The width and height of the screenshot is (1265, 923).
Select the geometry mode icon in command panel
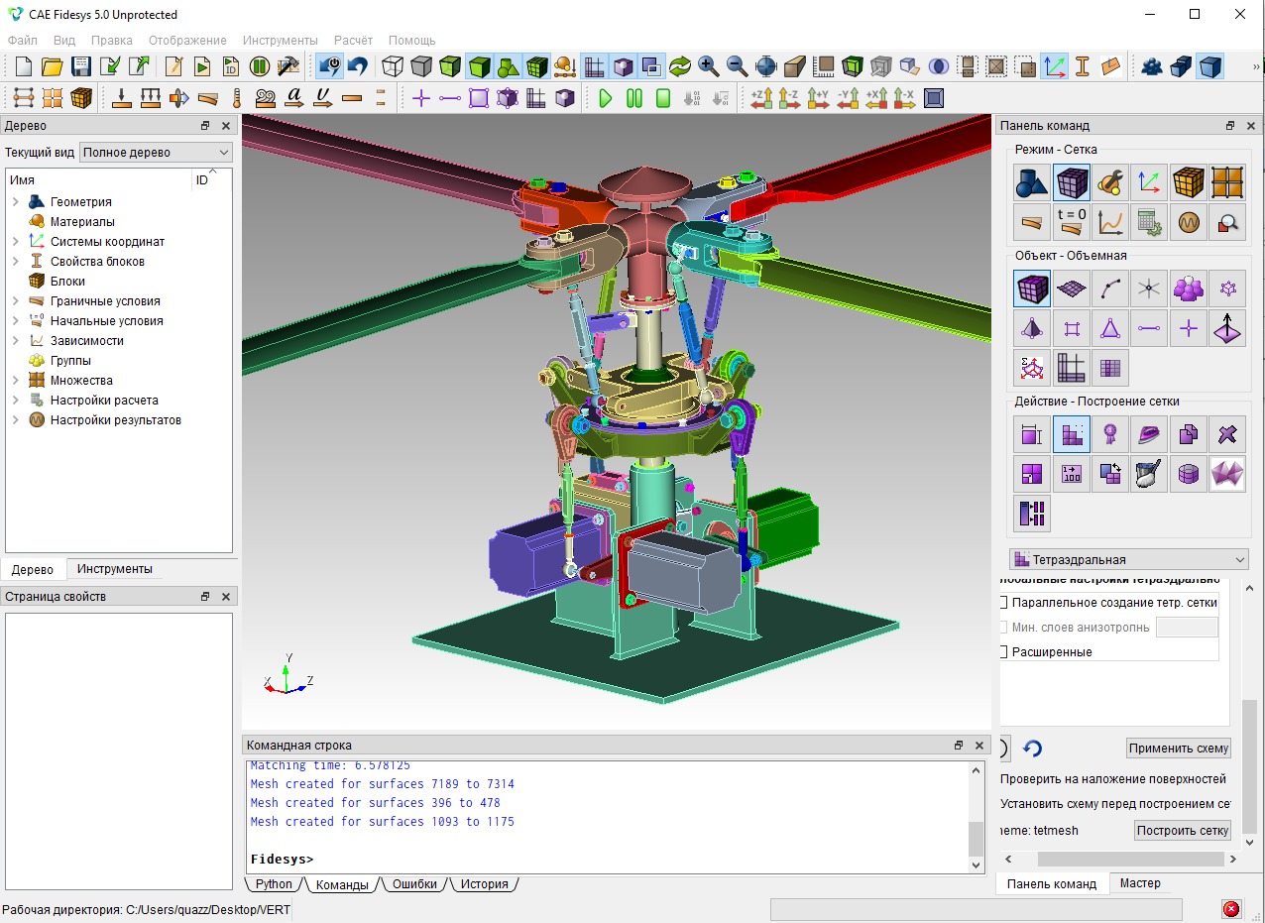[1032, 182]
